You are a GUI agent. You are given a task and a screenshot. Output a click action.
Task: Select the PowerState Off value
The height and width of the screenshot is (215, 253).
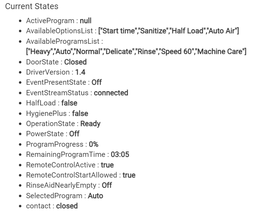(74, 134)
